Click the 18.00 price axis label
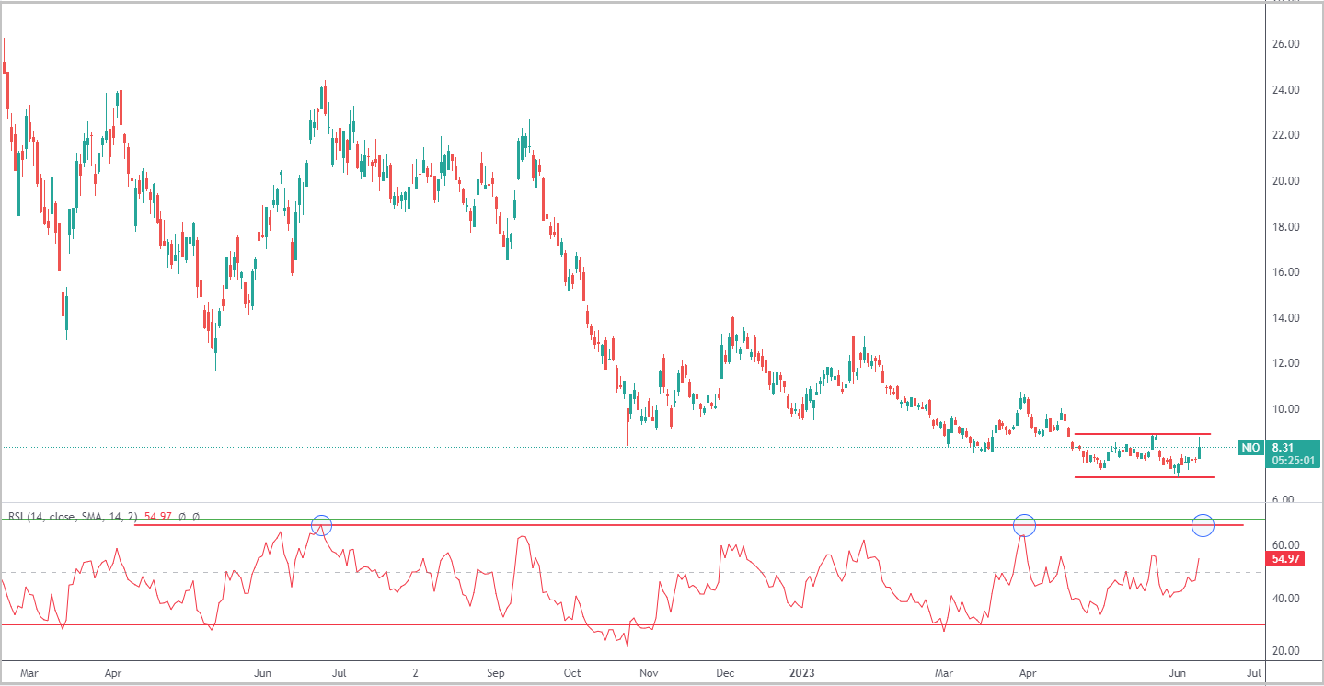Image resolution: width=1324 pixels, height=686 pixels. (x=1285, y=227)
